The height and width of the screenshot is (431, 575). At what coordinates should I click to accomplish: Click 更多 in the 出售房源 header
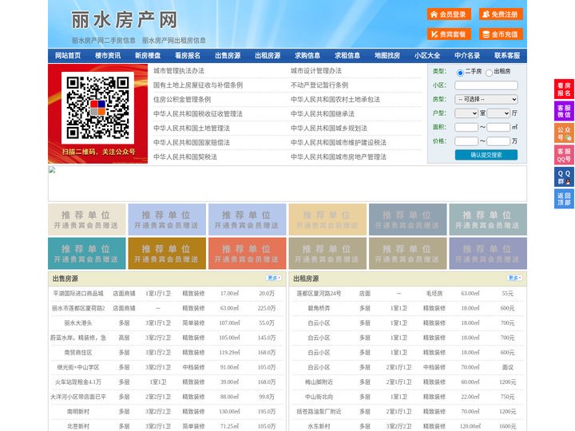(274, 279)
